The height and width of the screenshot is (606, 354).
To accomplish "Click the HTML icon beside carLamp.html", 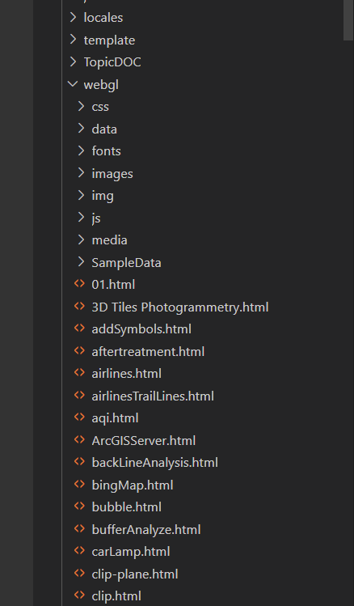I will pos(79,551).
